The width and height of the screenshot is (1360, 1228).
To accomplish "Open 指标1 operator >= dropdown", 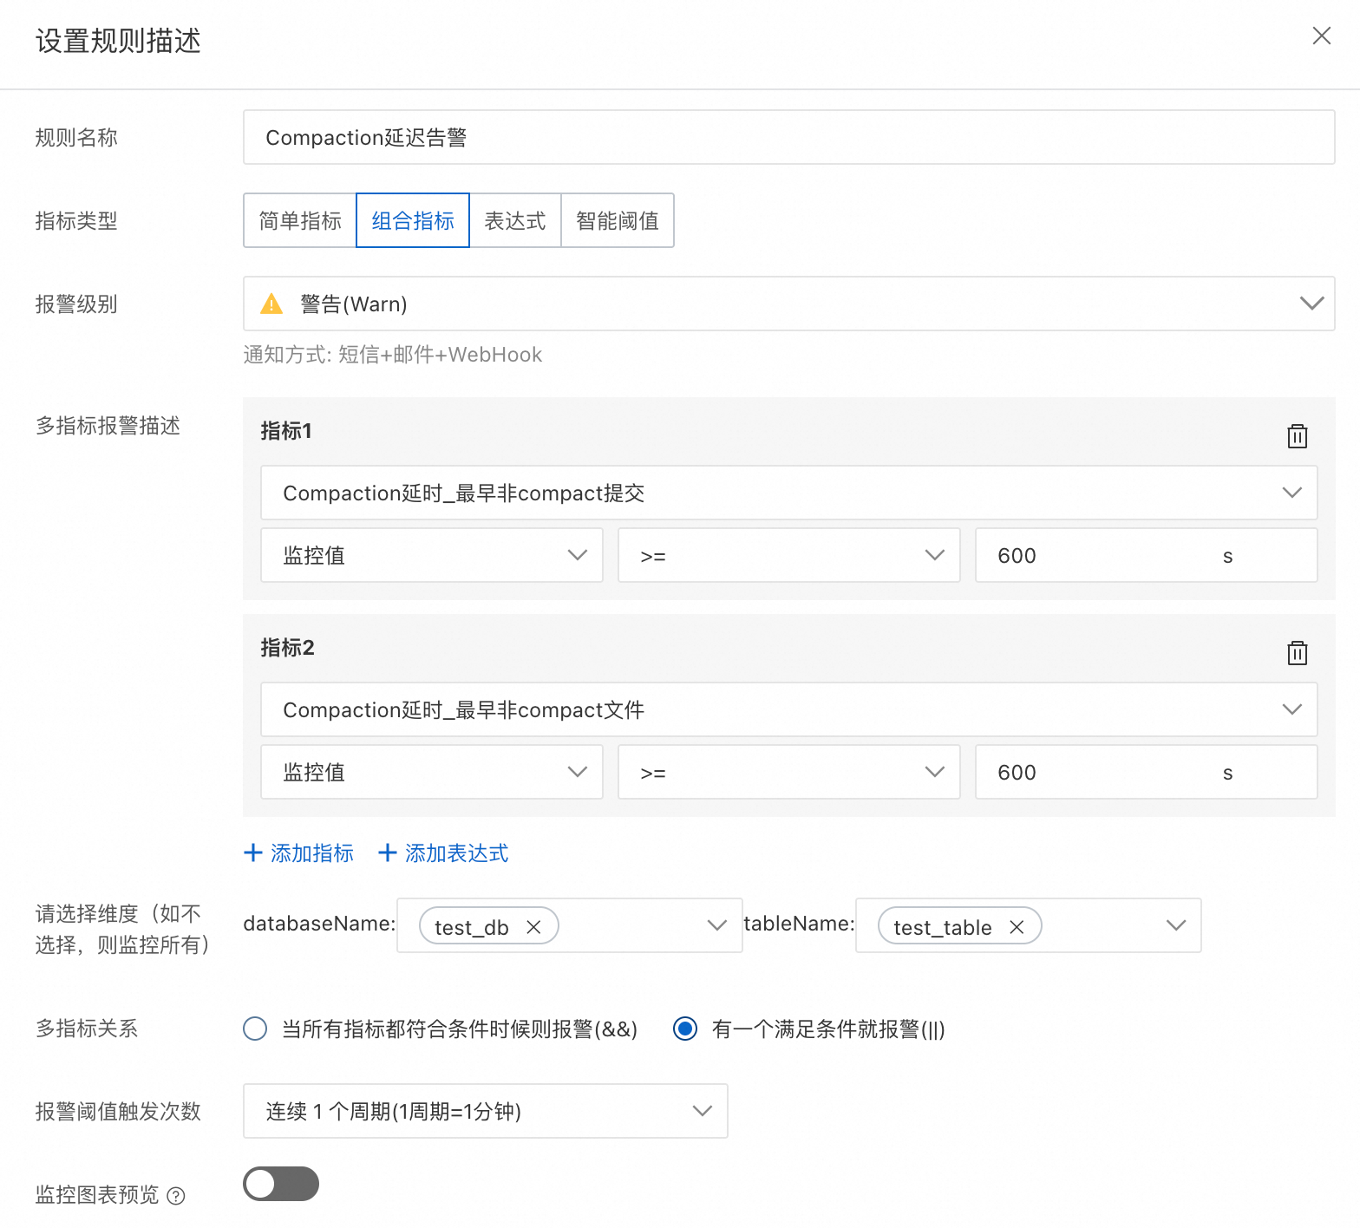I will coord(788,555).
